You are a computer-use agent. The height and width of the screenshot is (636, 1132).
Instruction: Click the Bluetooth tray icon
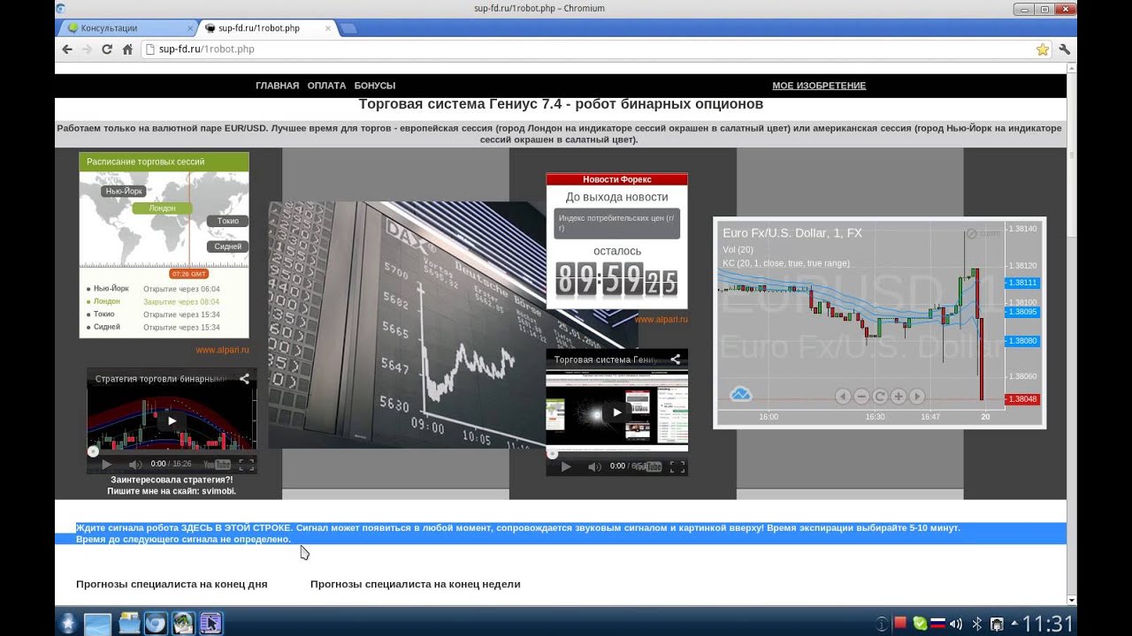977,624
